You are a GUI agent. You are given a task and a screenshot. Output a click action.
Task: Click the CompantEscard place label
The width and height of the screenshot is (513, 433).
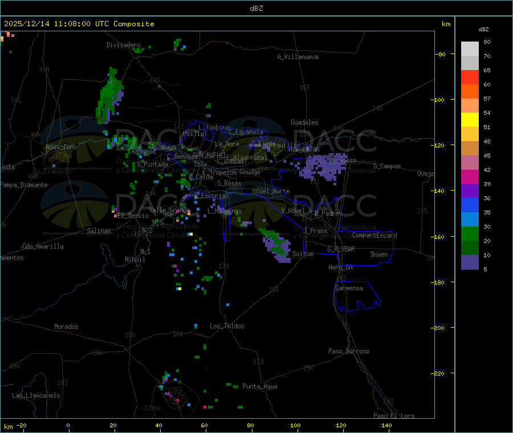(374, 236)
